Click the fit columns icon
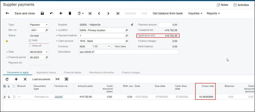The height and width of the screenshot is (112, 255). (57, 79)
